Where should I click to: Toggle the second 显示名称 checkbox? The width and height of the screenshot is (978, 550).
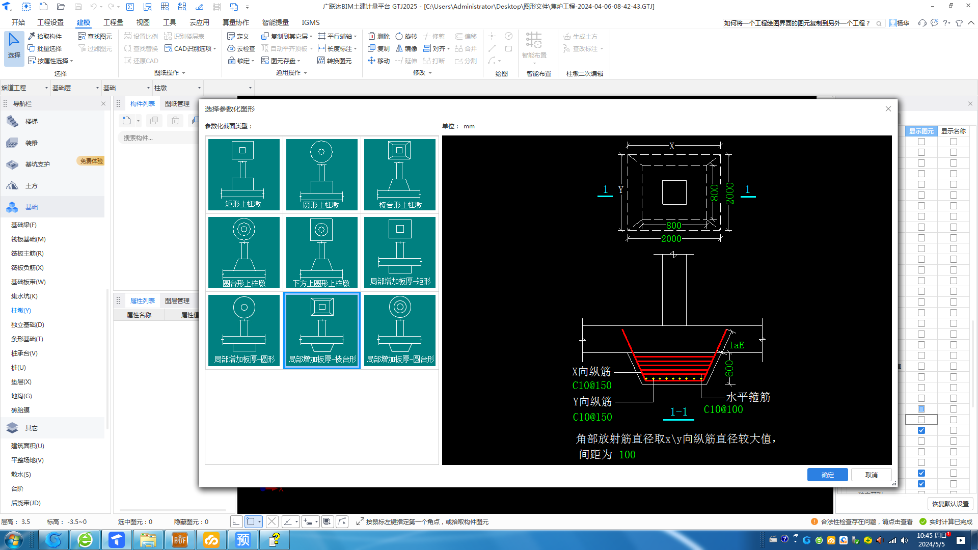tap(954, 152)
